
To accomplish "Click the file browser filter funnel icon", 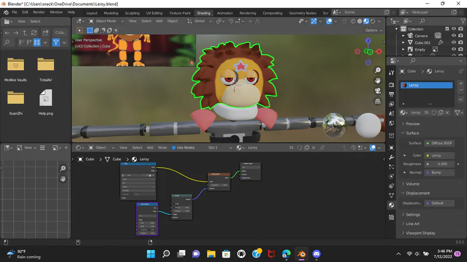I will point(56,42).
